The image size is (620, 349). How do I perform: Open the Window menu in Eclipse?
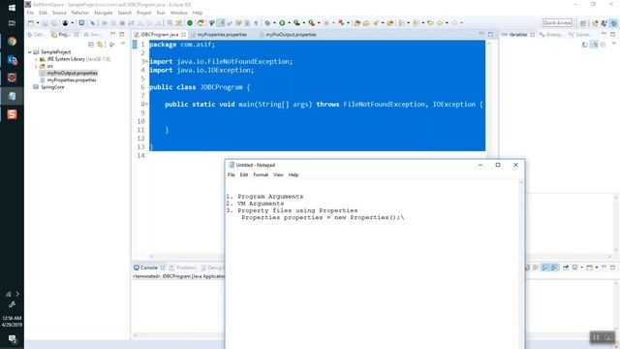coord(178,13)
